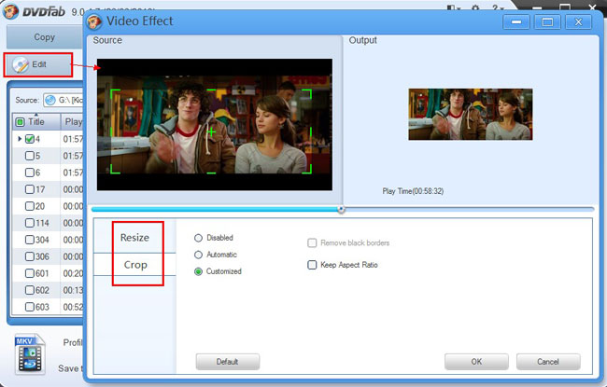Check title 603 checkbox
This screenshot has width=607, height=387.
click(x=30, y=307)
